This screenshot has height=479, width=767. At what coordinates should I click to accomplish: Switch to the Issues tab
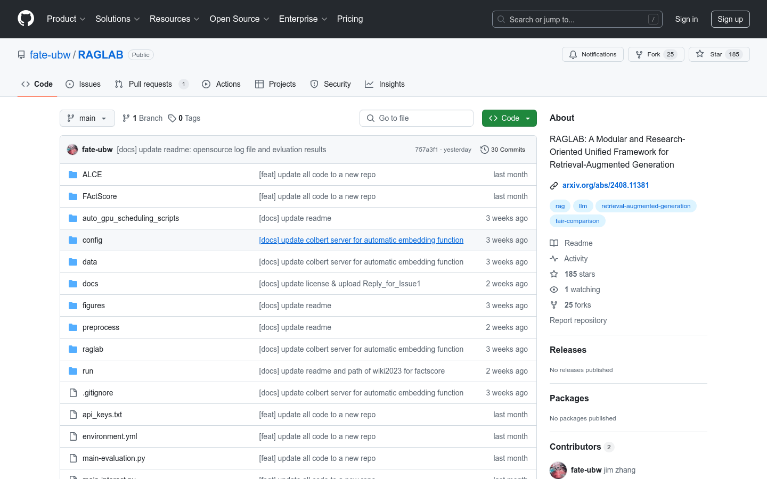tap(83, 84)
